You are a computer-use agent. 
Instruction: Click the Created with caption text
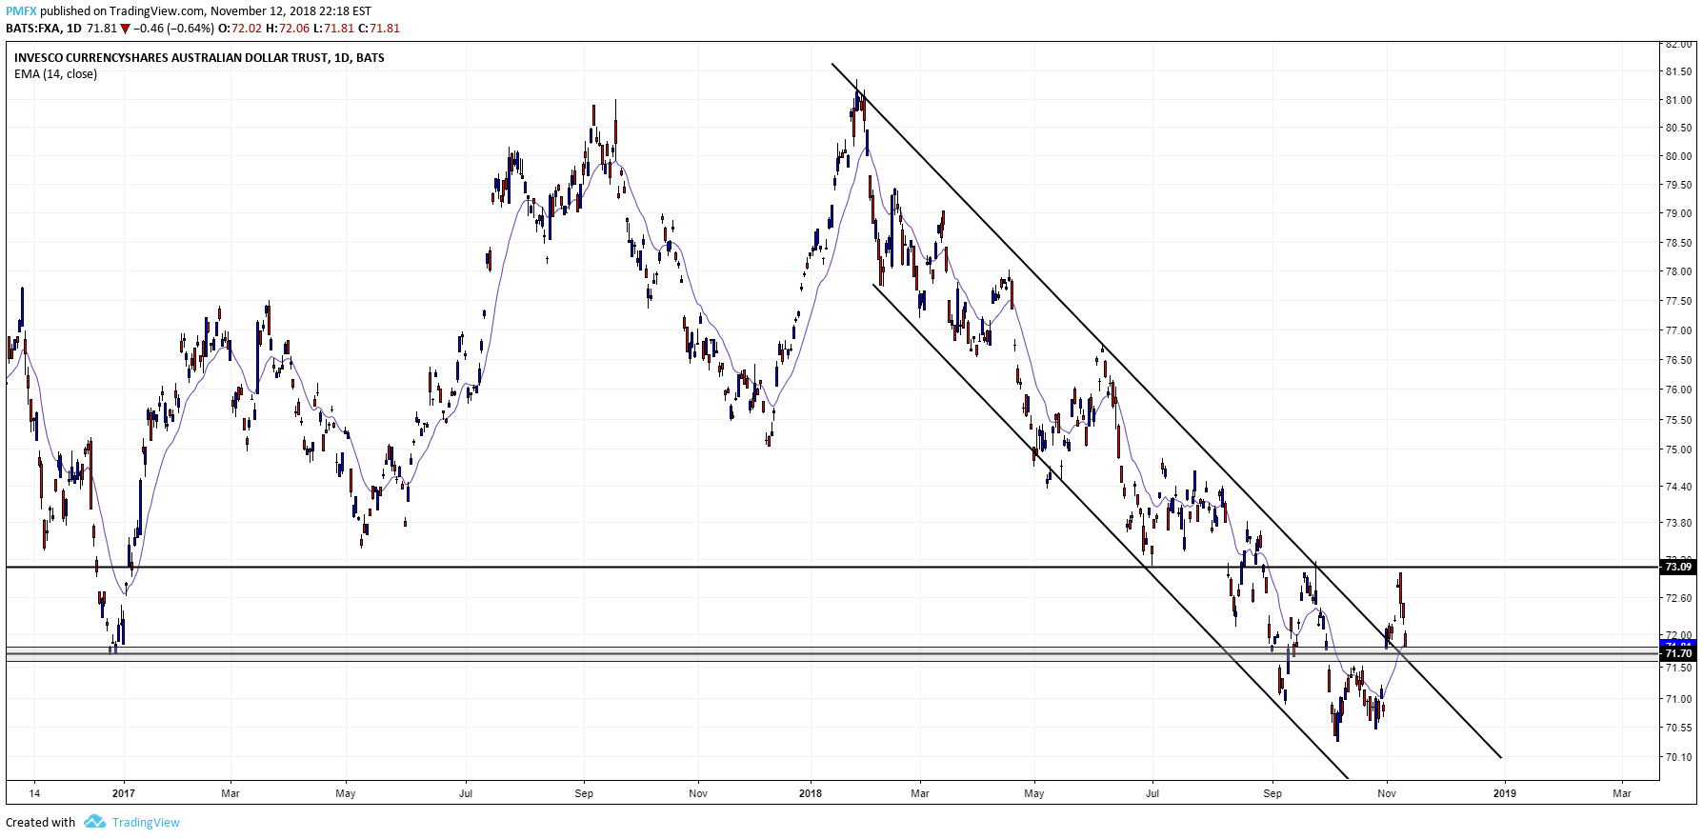[41, 822]
